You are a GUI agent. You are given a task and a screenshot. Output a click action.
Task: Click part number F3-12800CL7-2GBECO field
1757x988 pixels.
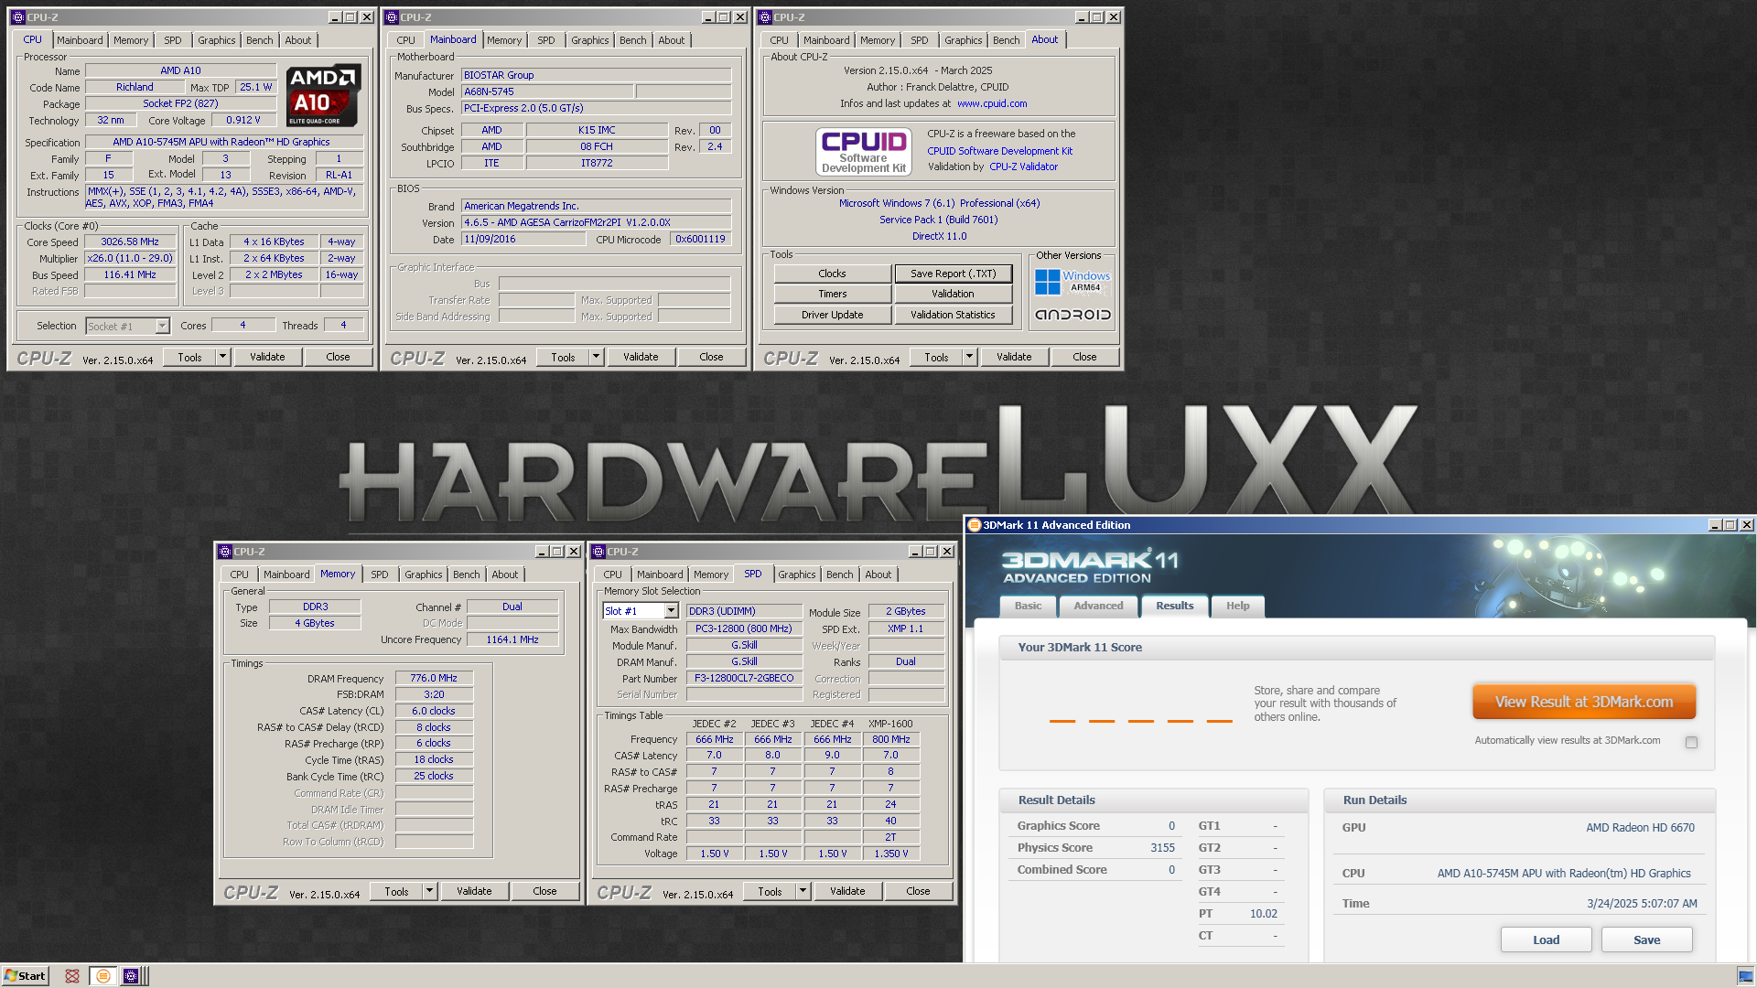click(x=744, y=679)
